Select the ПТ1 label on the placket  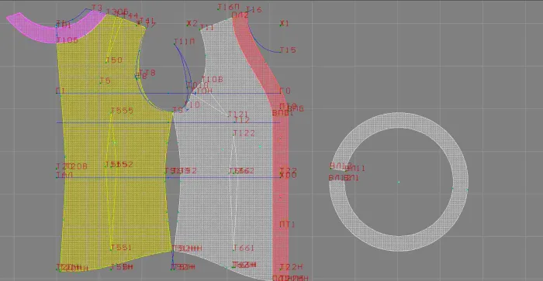(288, 224)
